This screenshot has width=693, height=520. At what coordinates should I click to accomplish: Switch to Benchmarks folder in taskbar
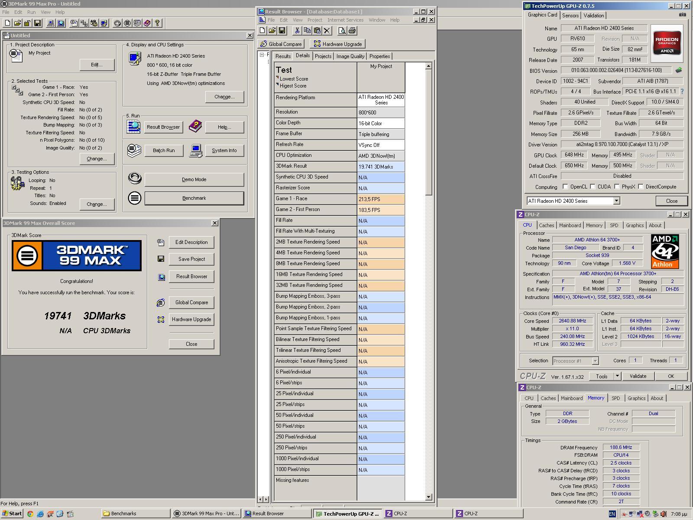tap(136, 513)
